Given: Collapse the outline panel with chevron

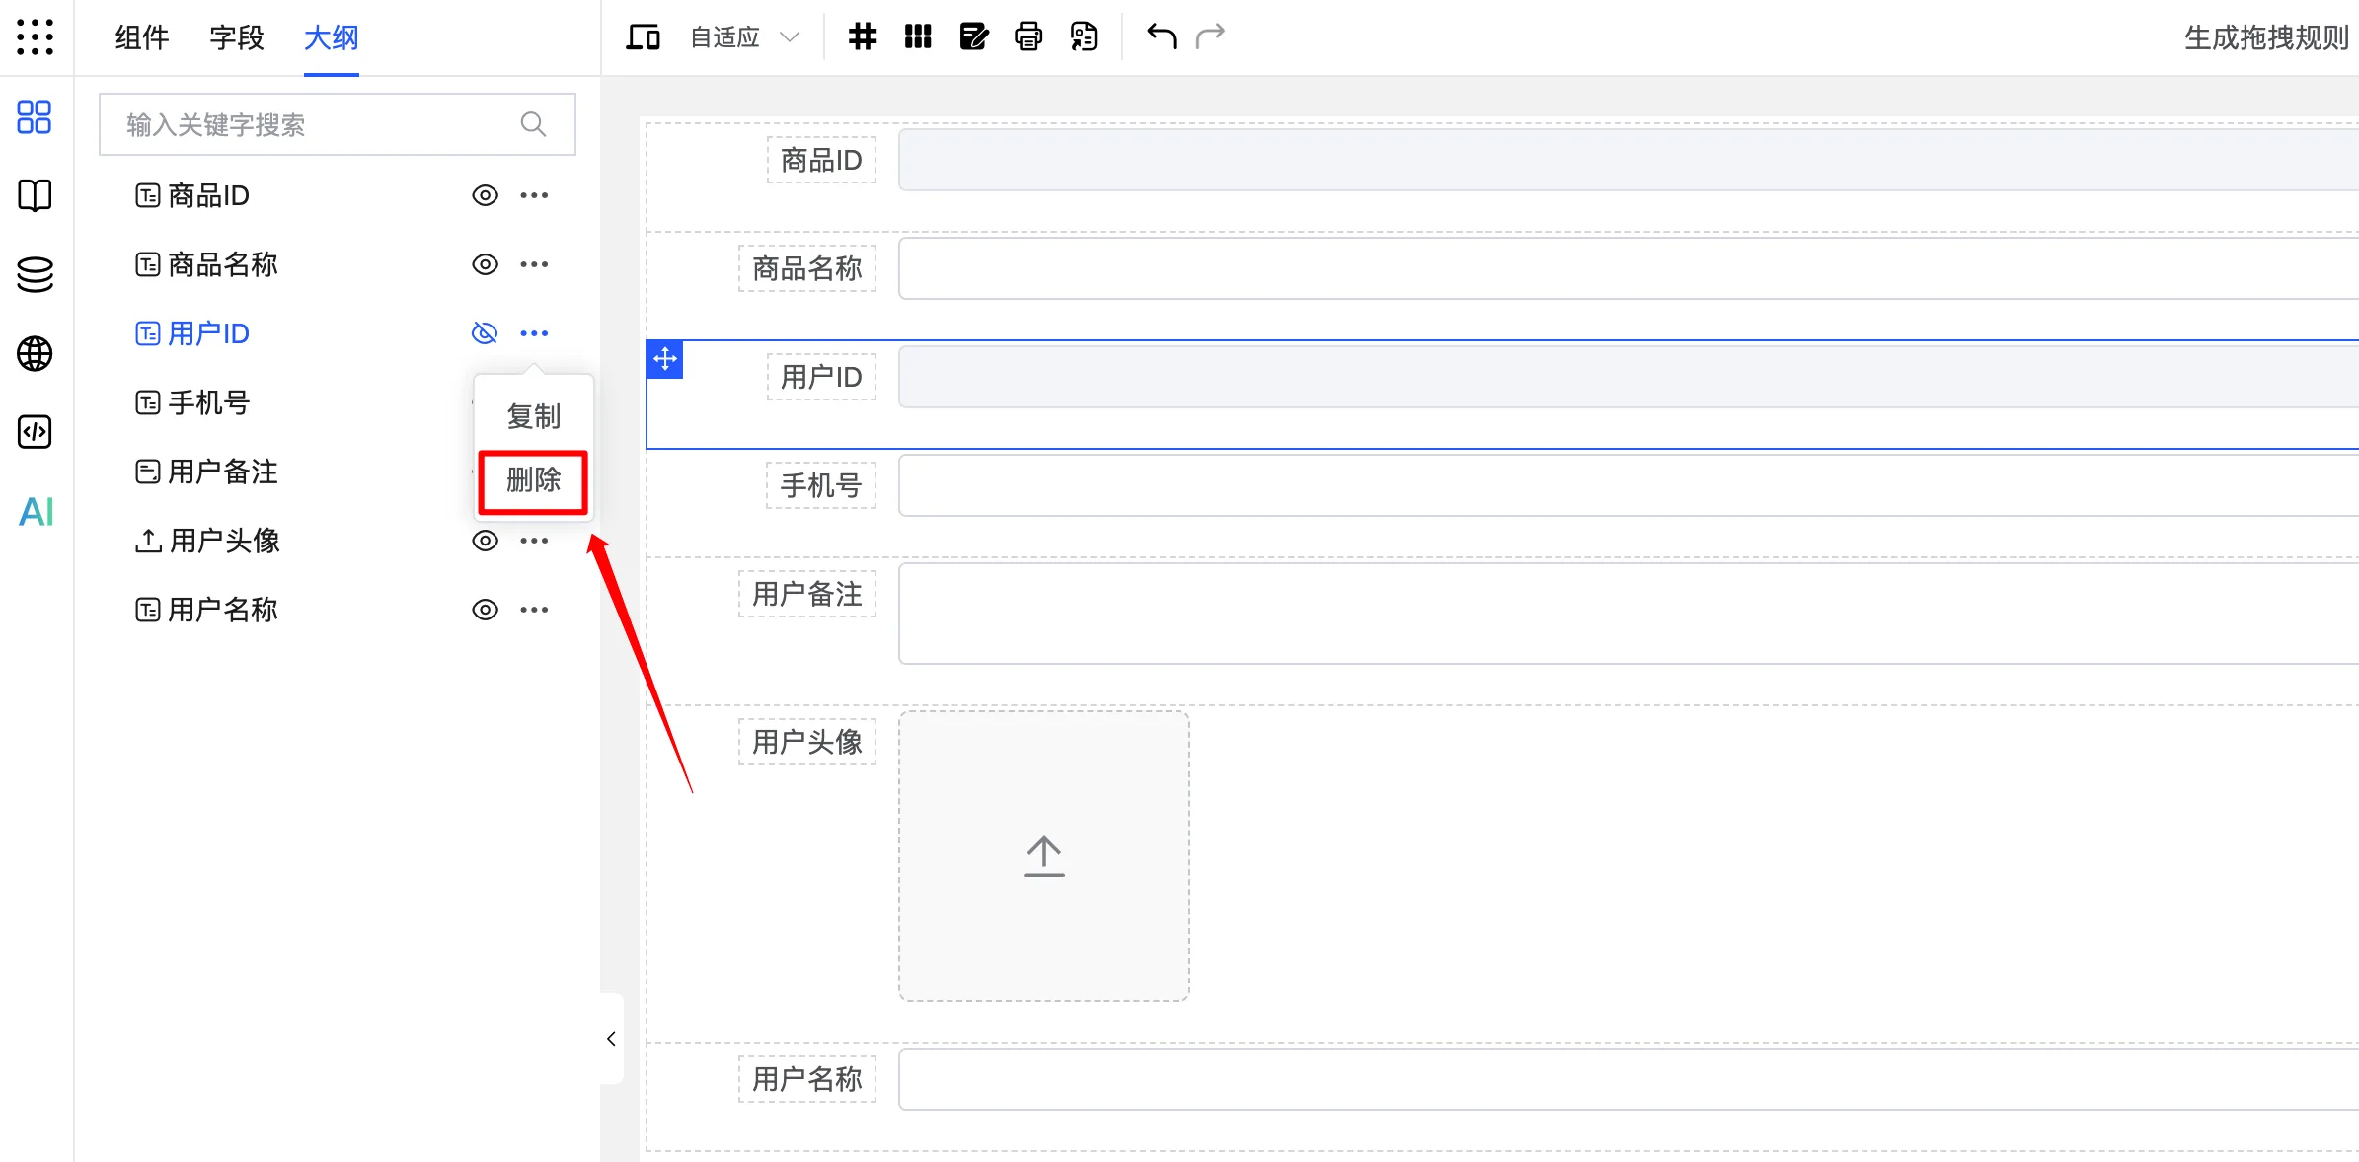Looking at the screenshot, I should (609, 1039).
